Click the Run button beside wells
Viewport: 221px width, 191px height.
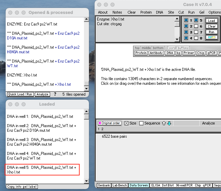tap(211, 32)
